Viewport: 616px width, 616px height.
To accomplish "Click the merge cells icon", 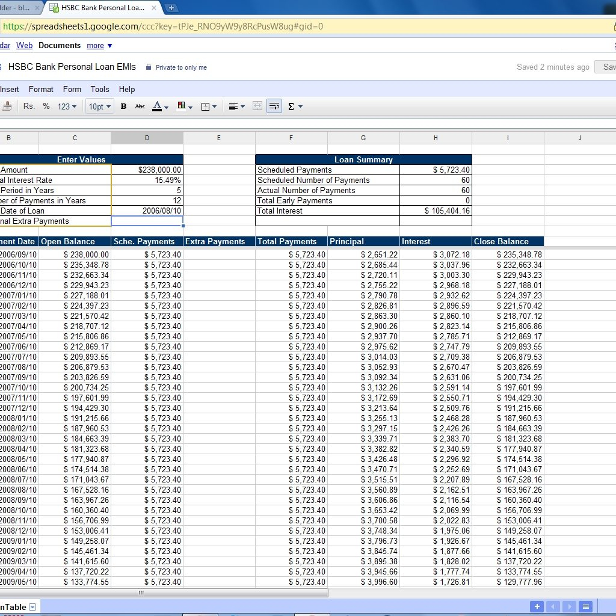I will click(x=257, y=106).
